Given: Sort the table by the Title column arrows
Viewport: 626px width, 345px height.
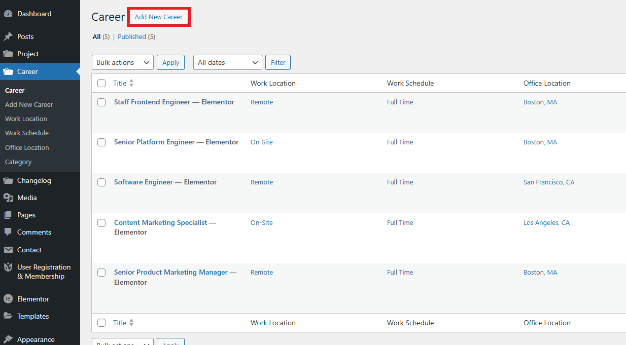Looking at the screenshot, I should [131, 83].
